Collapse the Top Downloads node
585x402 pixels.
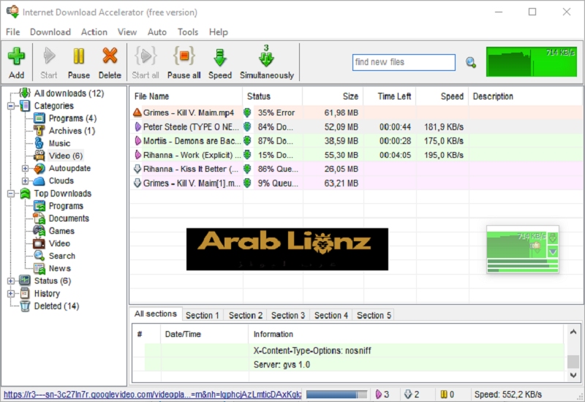pyautogui.click(x=11, y=194)
